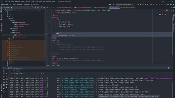Open built-in preview browser icon in editor
Viewport: 175px width, 98px height.
tap(157, 14)
